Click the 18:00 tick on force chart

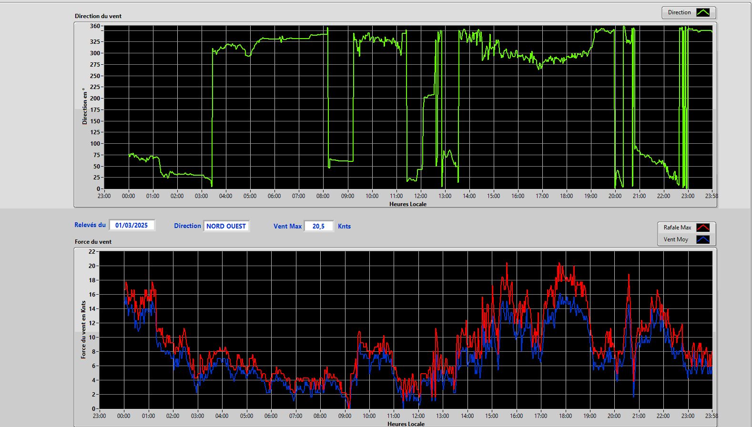565,416
